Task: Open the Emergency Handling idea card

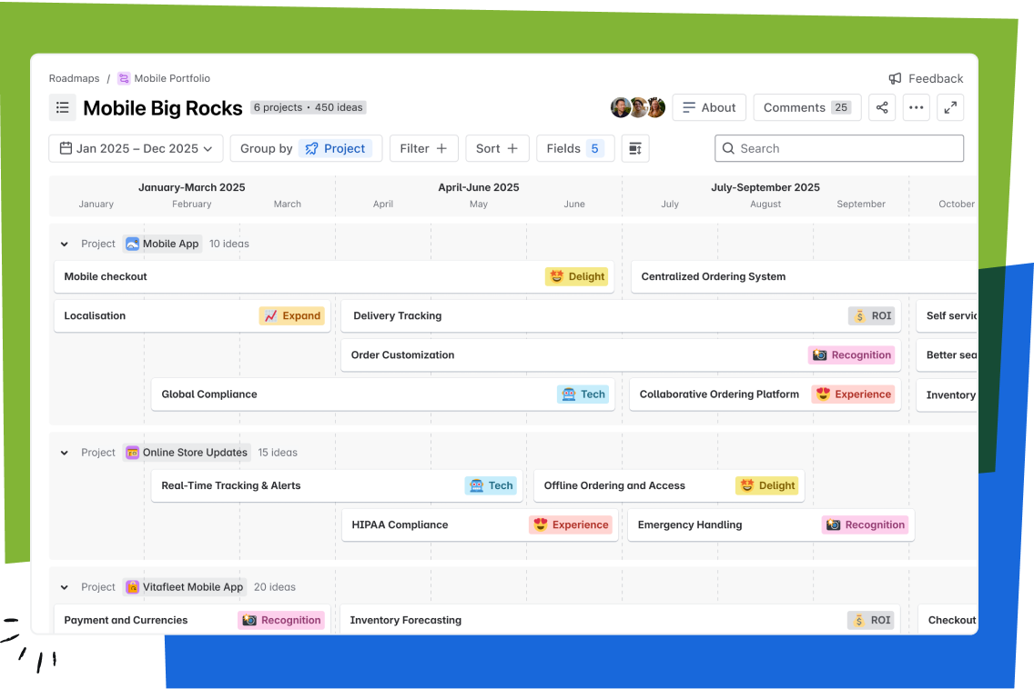Action: click(x=771, y=524)
